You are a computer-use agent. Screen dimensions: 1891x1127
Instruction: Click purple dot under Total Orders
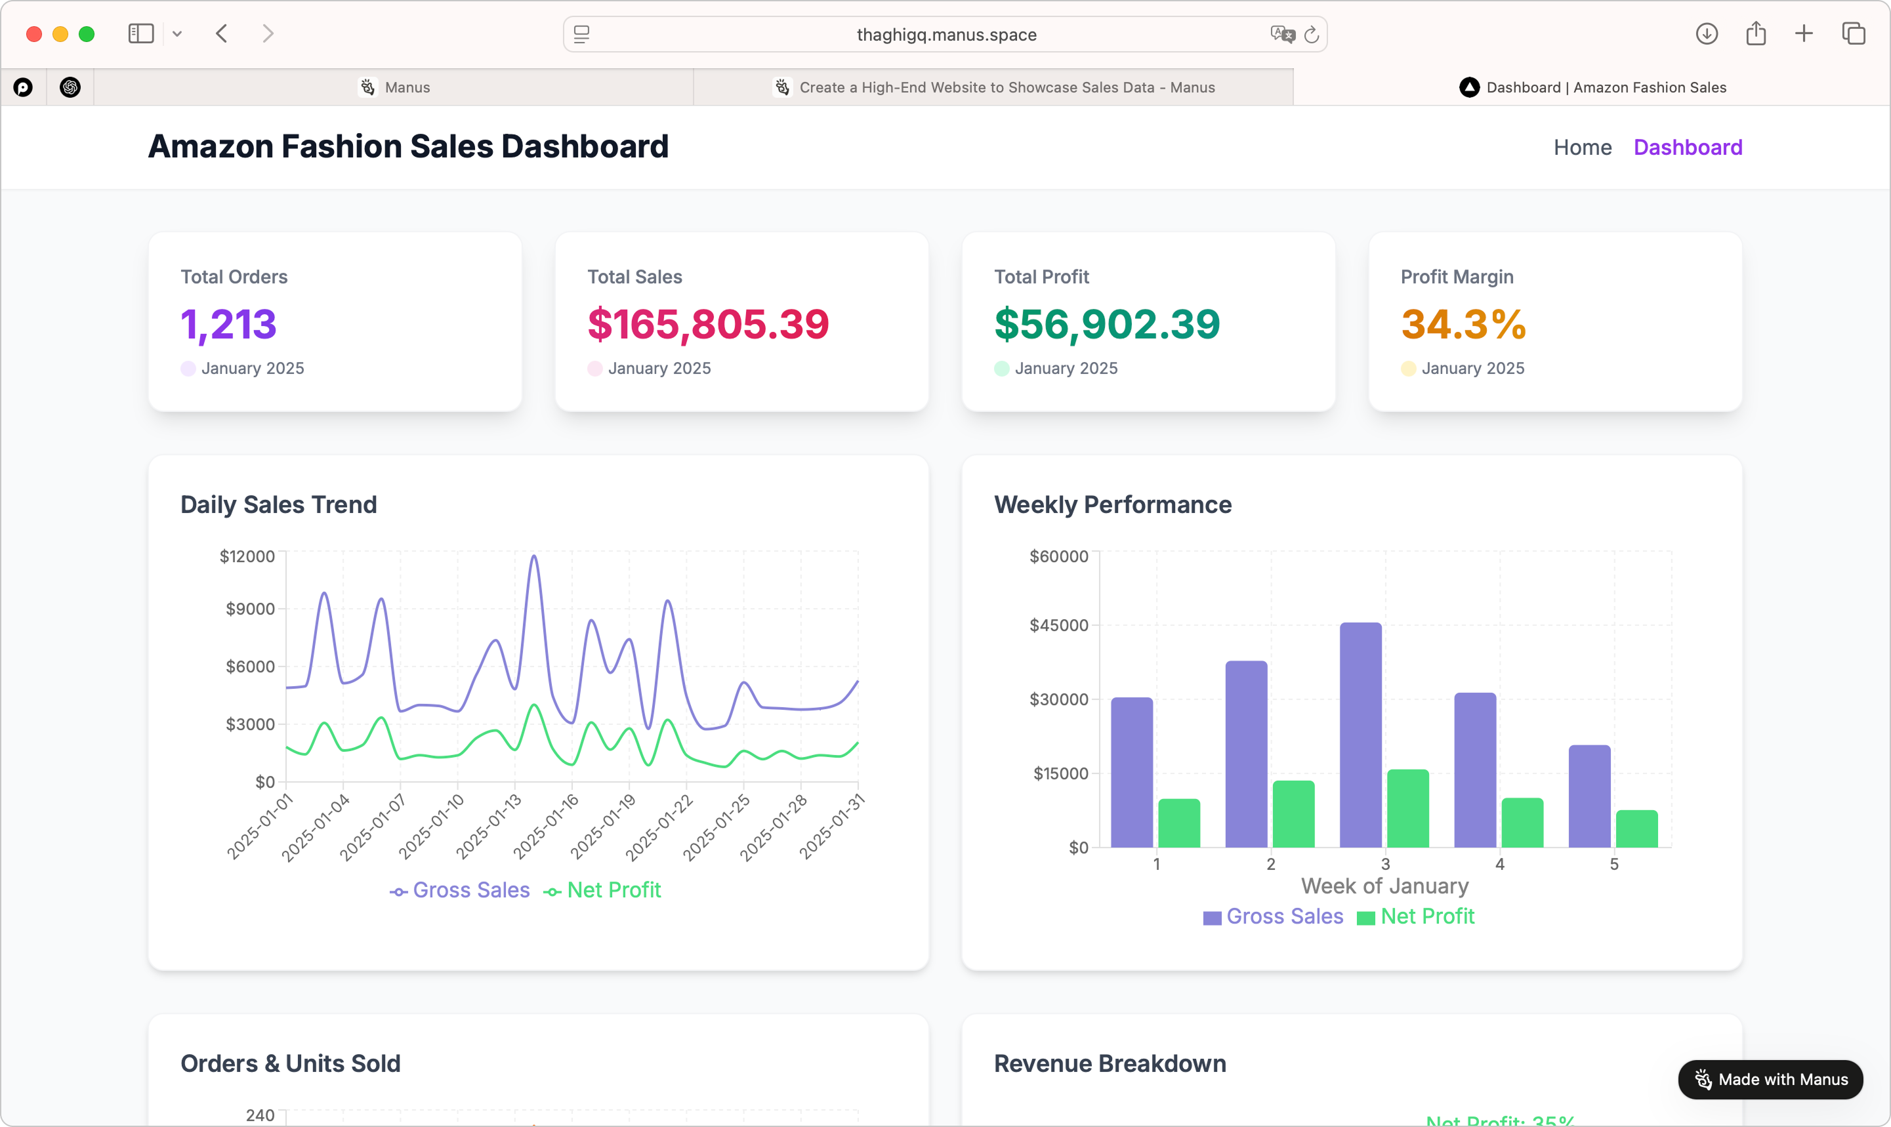[188, 368]
